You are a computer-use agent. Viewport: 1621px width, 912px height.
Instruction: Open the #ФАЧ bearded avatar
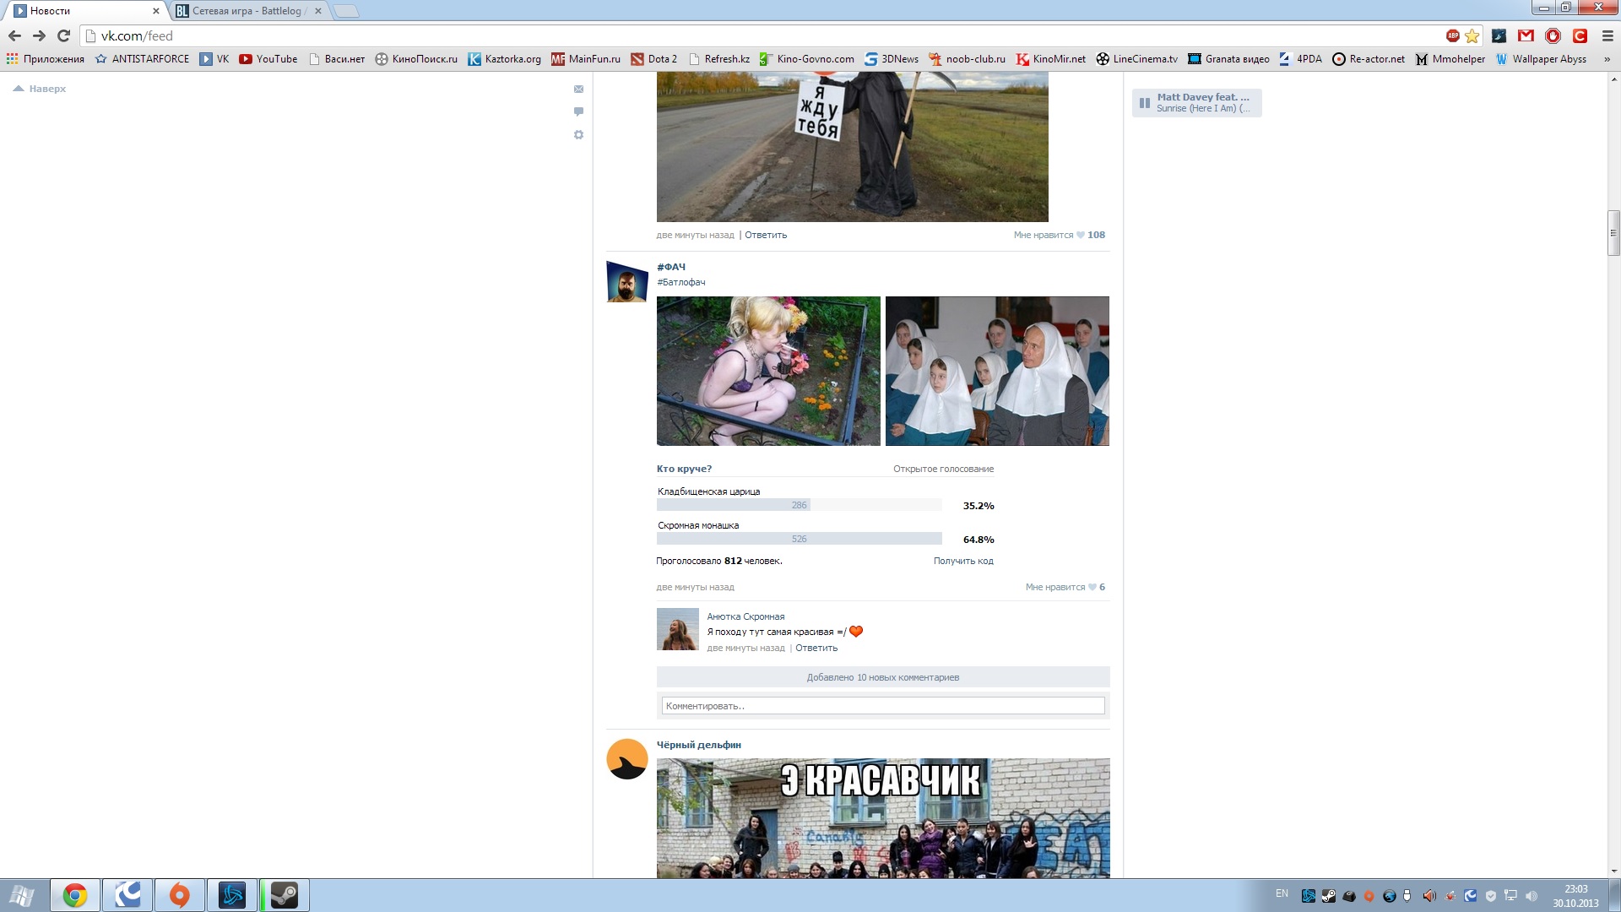coord(627,282)
